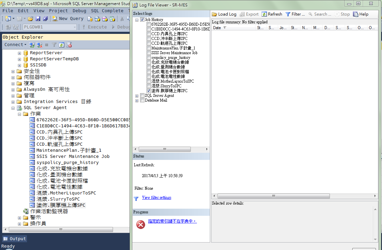This screenshot has height=250, width=382.
Task: Check the SQL Server Agent log checkbox
Action: 142,96
